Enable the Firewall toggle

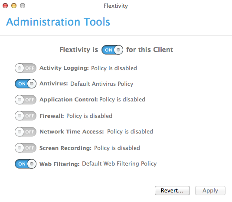(x=26, y=116)
